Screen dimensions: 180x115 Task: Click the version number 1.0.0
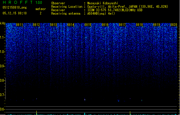[x=39, y=3]
